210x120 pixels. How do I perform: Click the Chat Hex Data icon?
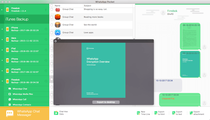tap(56, 113)
